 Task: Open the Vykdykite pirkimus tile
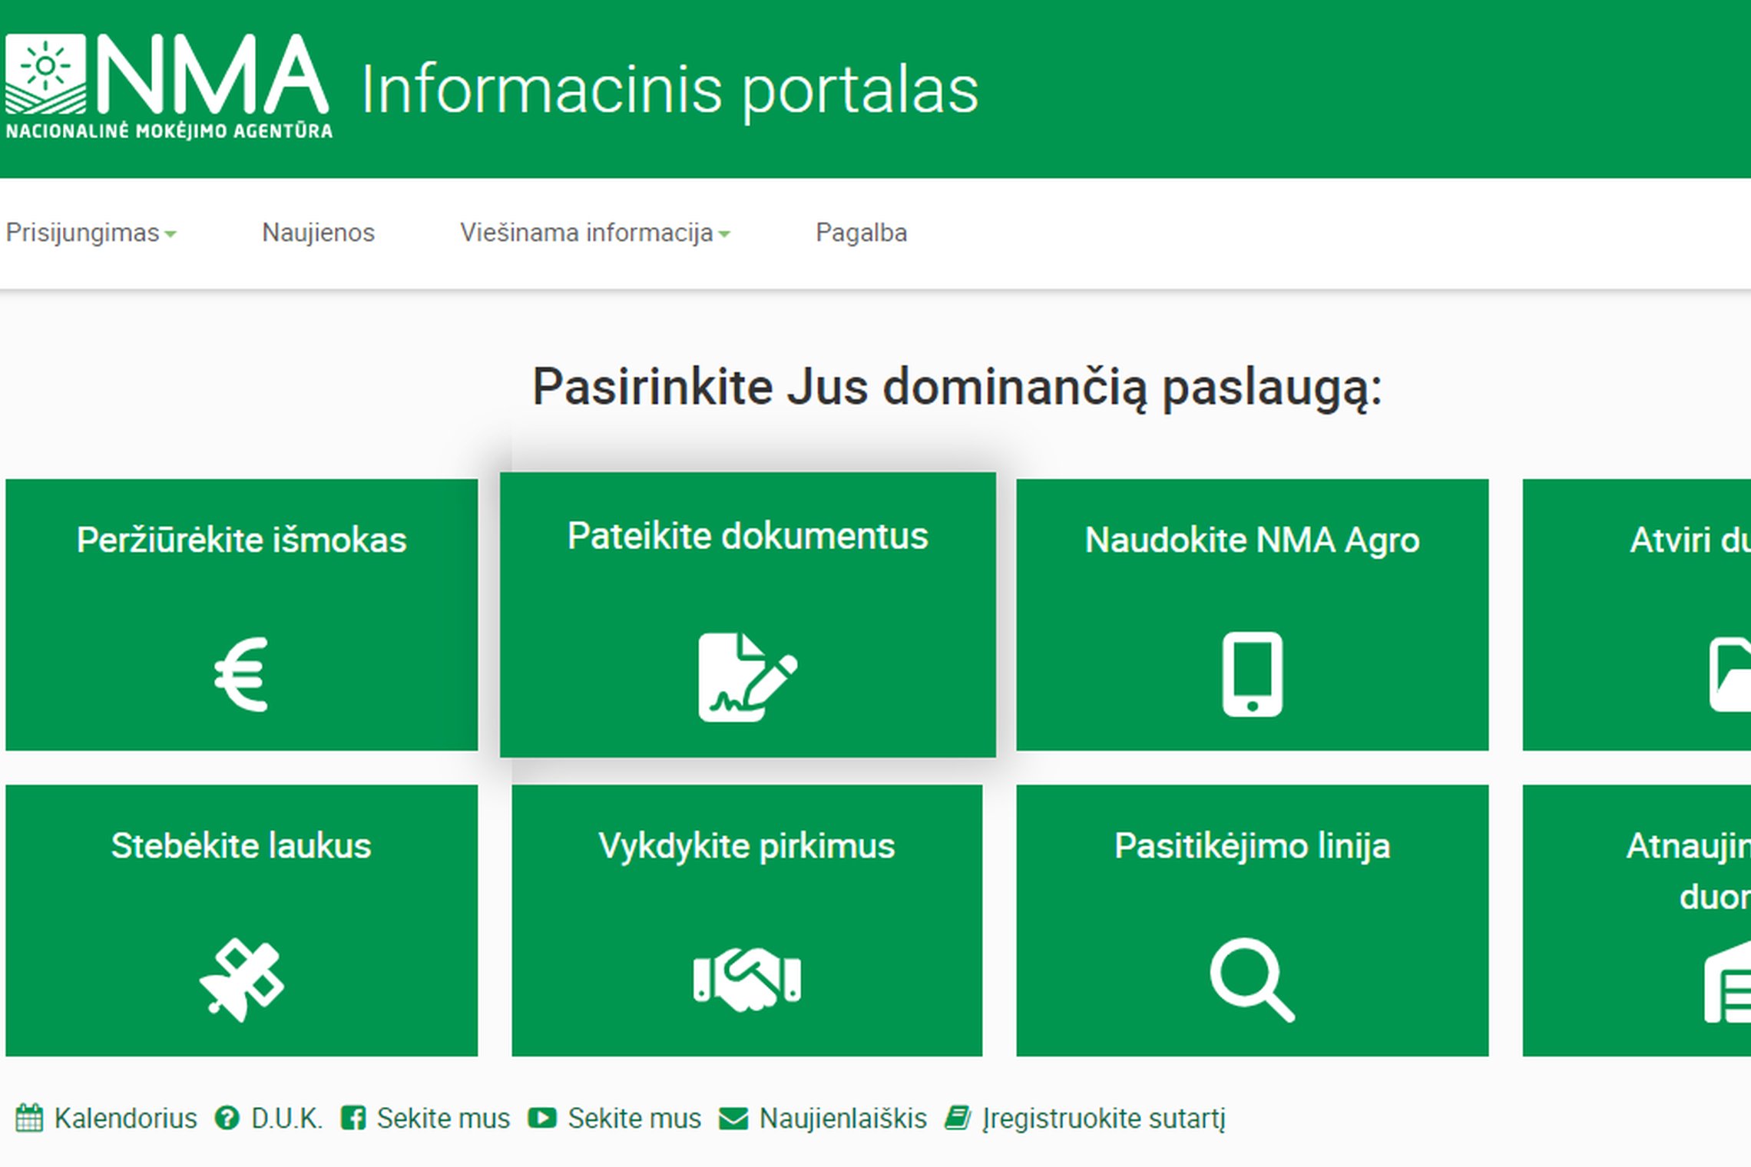pos(746,920)
